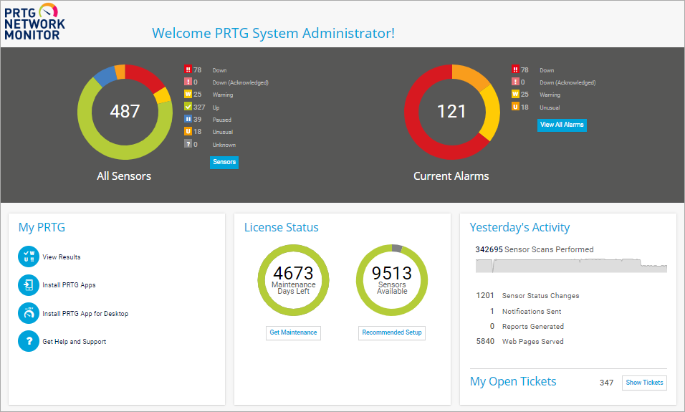Click the All Sensors donut chart center

[125, 111]
